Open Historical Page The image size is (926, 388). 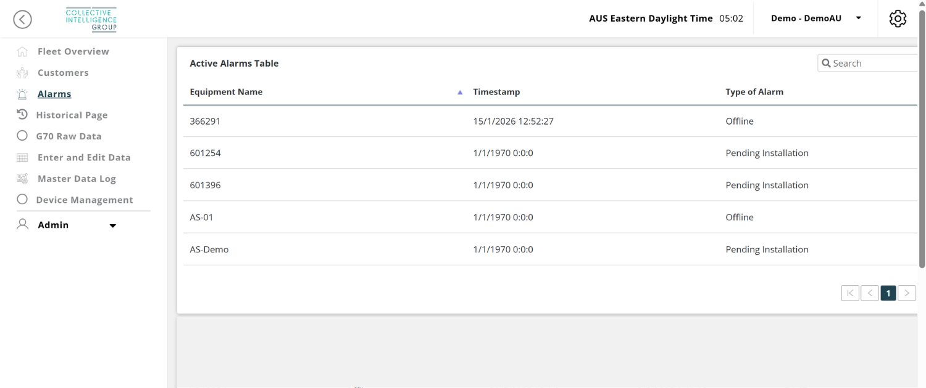tap(72, 115)
